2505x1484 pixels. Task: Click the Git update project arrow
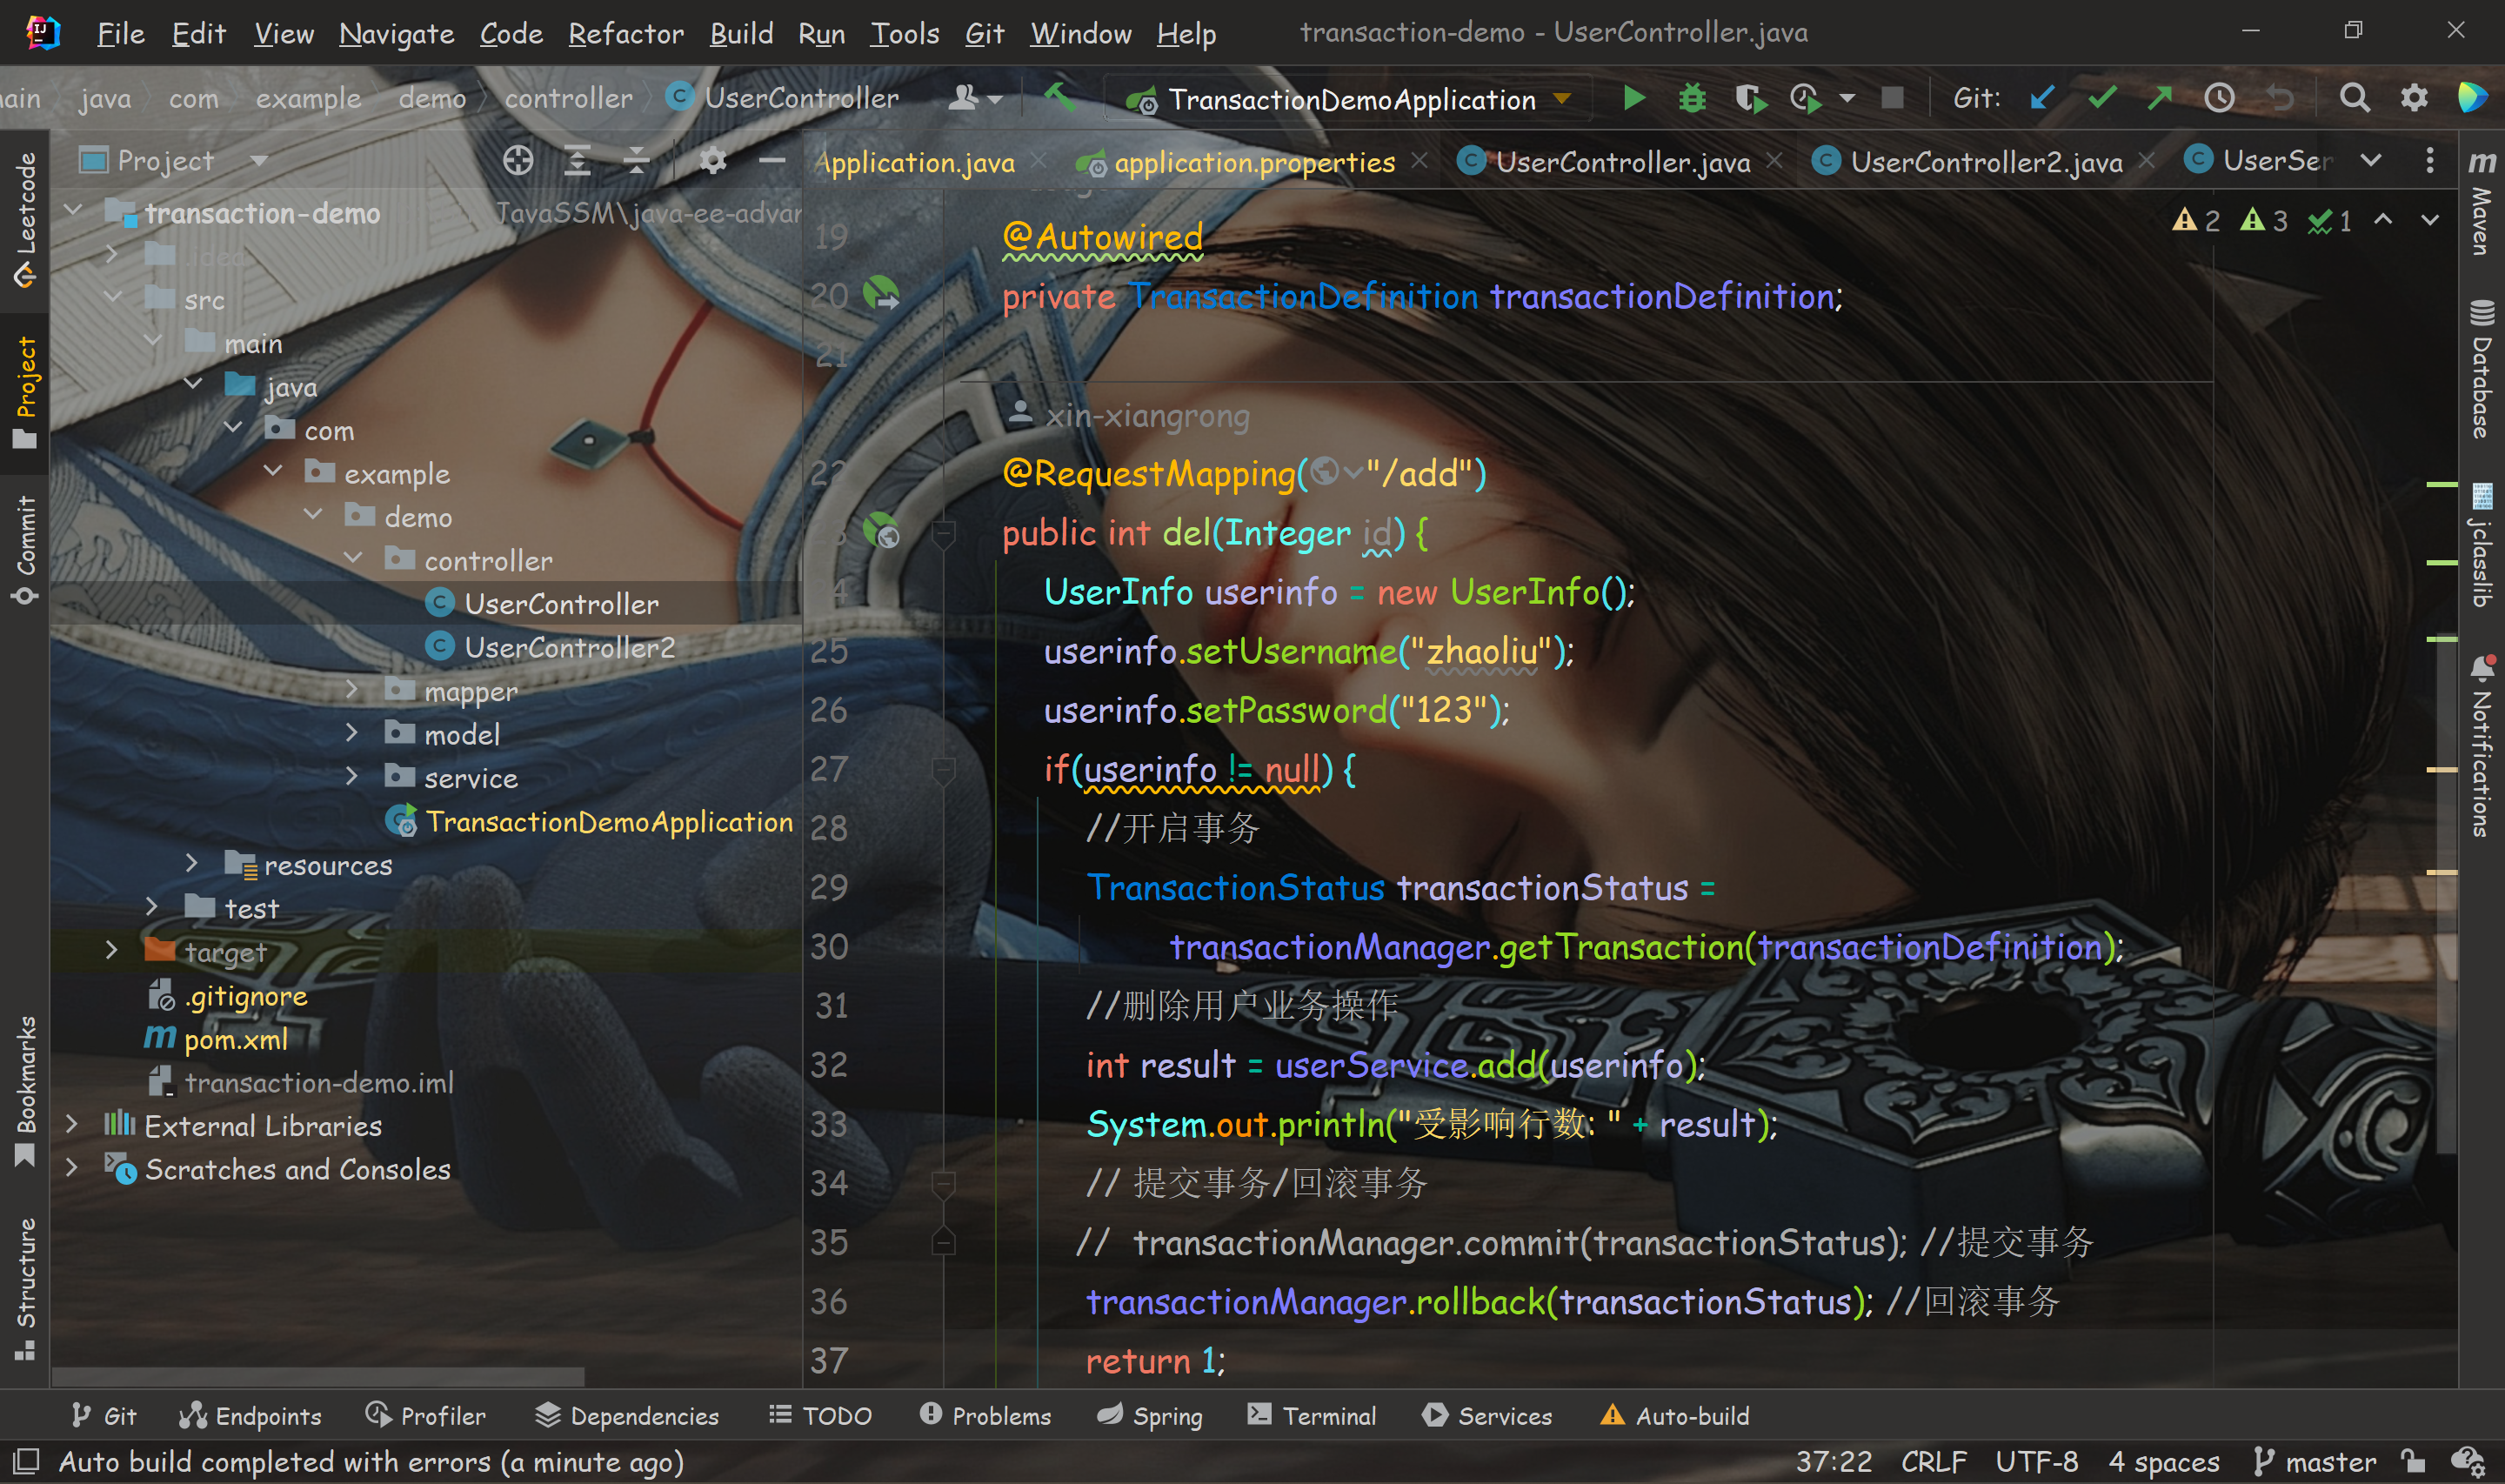[2041, 98]
